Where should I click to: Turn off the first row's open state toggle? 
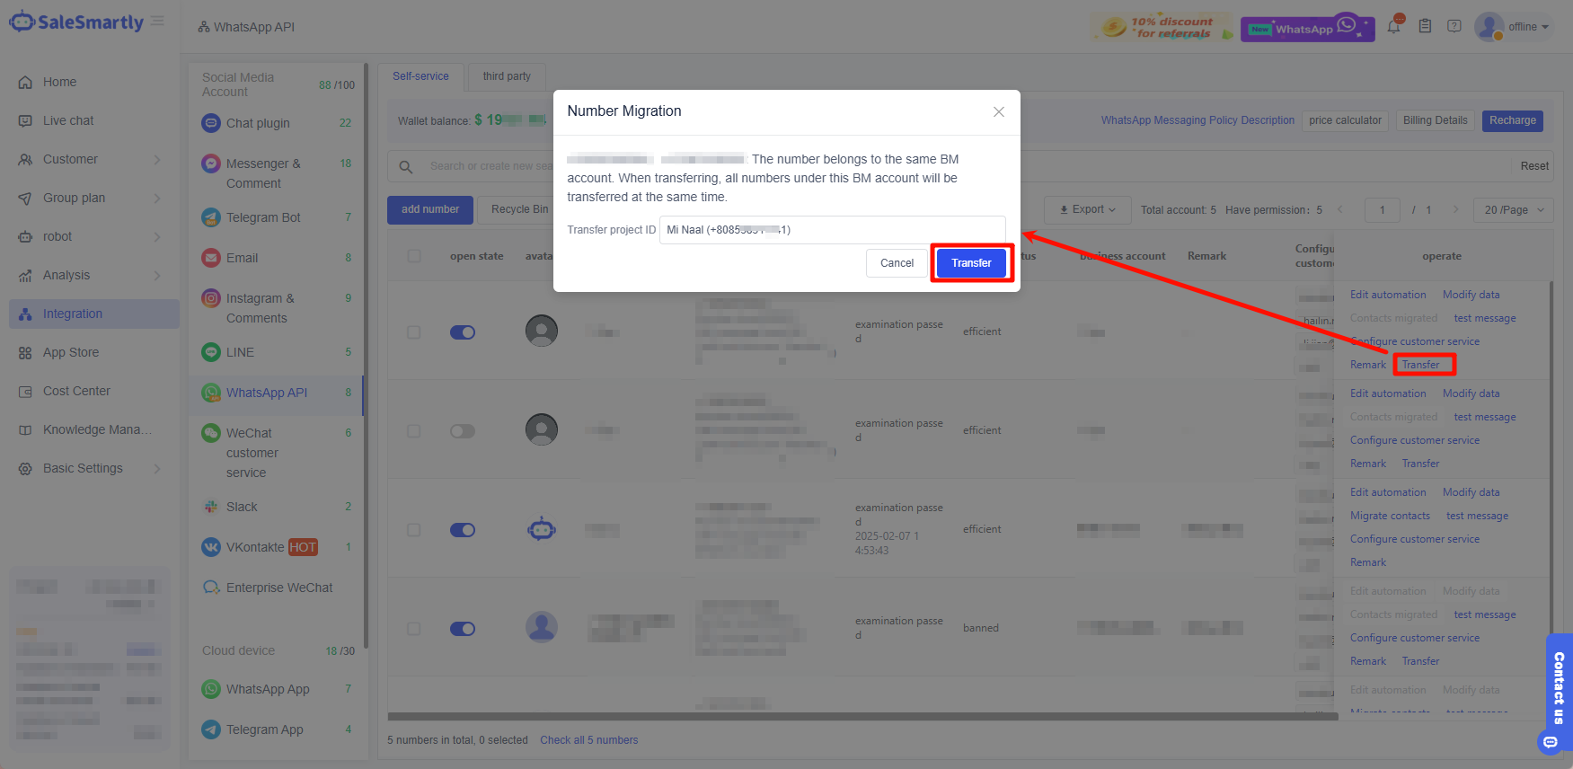(463, 332)
